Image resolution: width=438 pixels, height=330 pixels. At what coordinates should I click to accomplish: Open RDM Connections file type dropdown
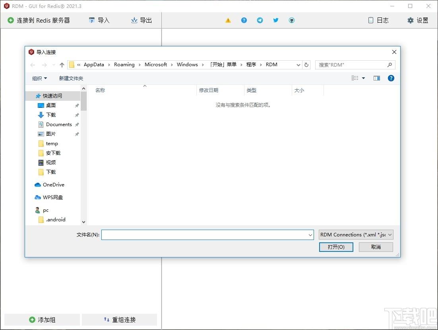click(356, 235)
